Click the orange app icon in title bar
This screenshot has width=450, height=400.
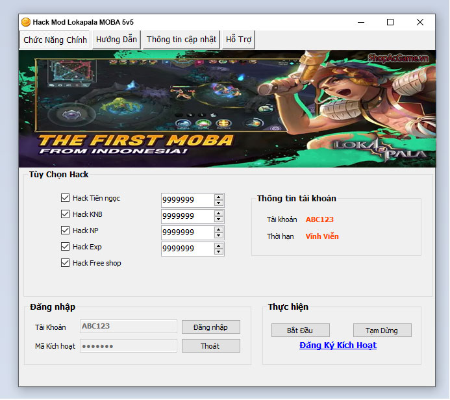click(26, 22)
